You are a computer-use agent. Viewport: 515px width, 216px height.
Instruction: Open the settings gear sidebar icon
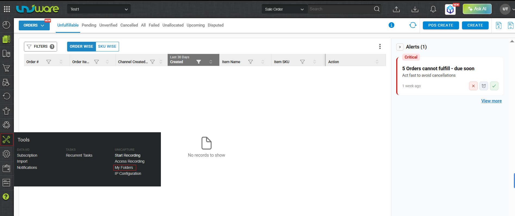(7, 154)
